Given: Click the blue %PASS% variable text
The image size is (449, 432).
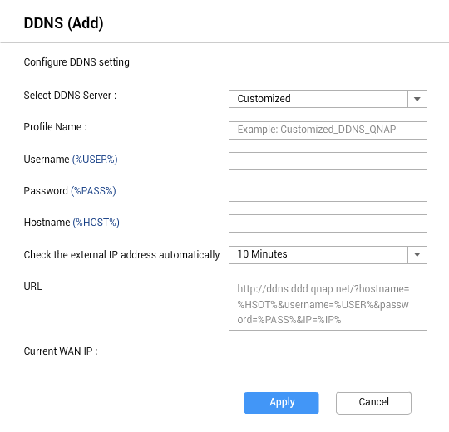Looking at the screenshot, I should (93, 191).
